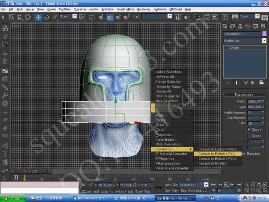This screenshot has width=269, height=202.
Task: Click Play Animation button
Action: [x=226, y=185]
